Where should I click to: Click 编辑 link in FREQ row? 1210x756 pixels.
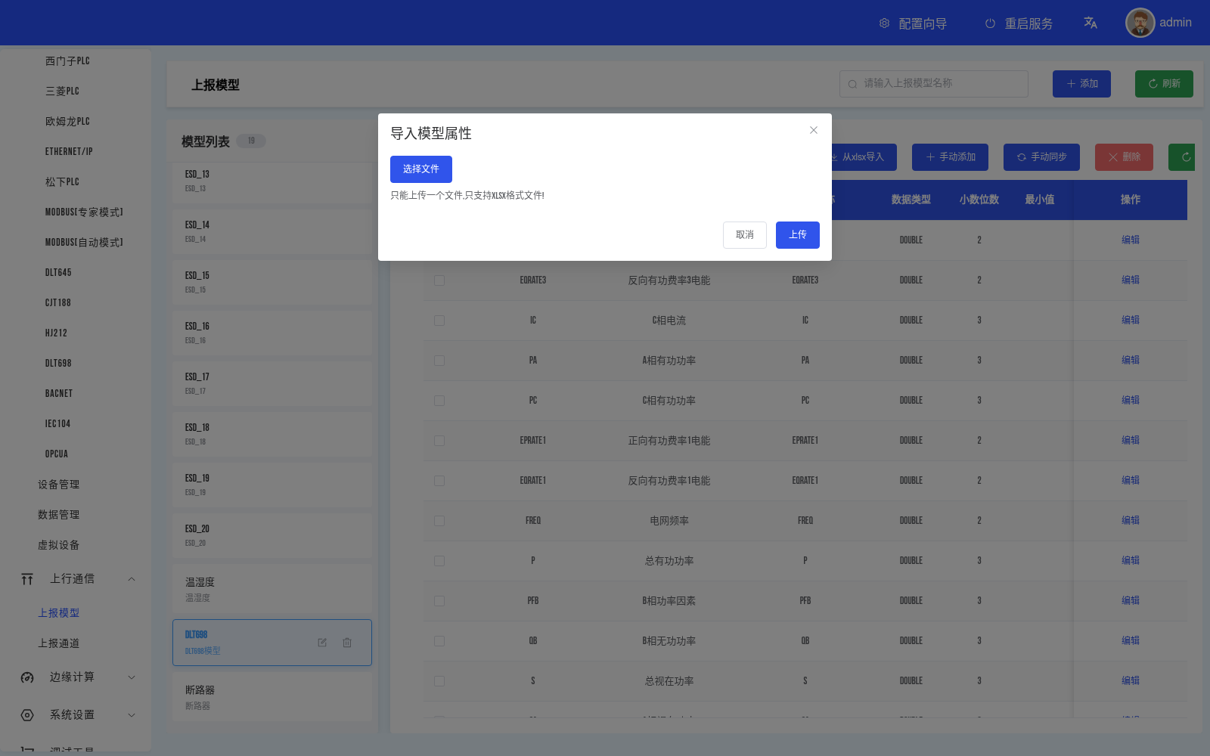1131,520
